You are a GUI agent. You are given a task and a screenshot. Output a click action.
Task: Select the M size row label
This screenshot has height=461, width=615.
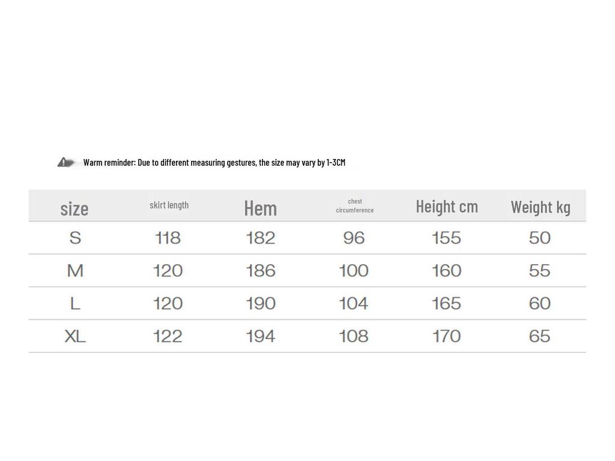click(75, 271)
